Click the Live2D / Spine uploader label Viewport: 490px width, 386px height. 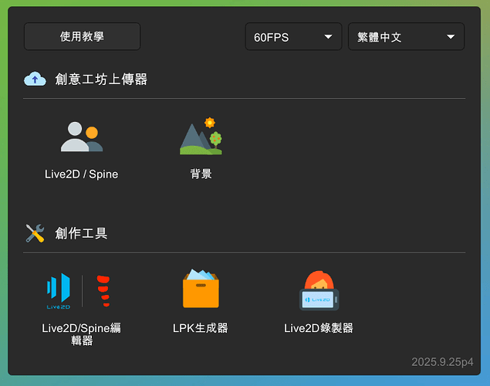coord(81,174)
